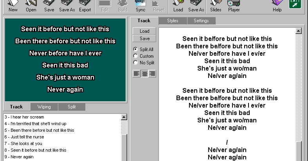Switch to the Wiping tab
Screen dimensions: 308x161
click(44, 107)
